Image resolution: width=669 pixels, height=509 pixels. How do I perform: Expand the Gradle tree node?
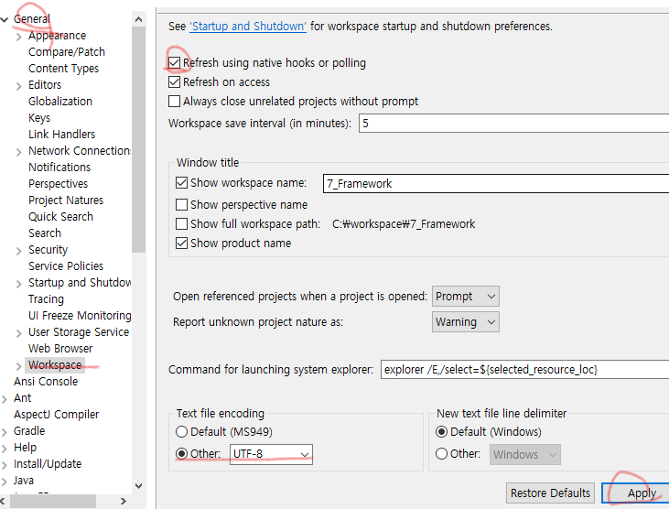pos(5,432)
